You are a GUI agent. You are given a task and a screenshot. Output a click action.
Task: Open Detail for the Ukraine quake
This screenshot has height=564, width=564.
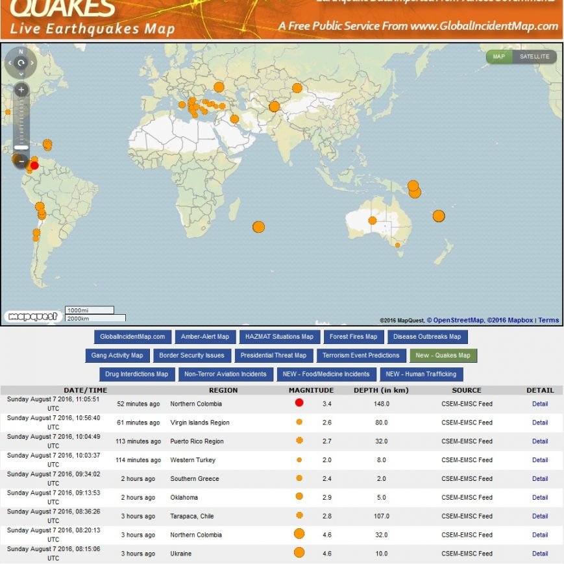pos(540,554)
